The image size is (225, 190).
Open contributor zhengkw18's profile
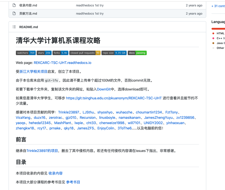[25, 128]
